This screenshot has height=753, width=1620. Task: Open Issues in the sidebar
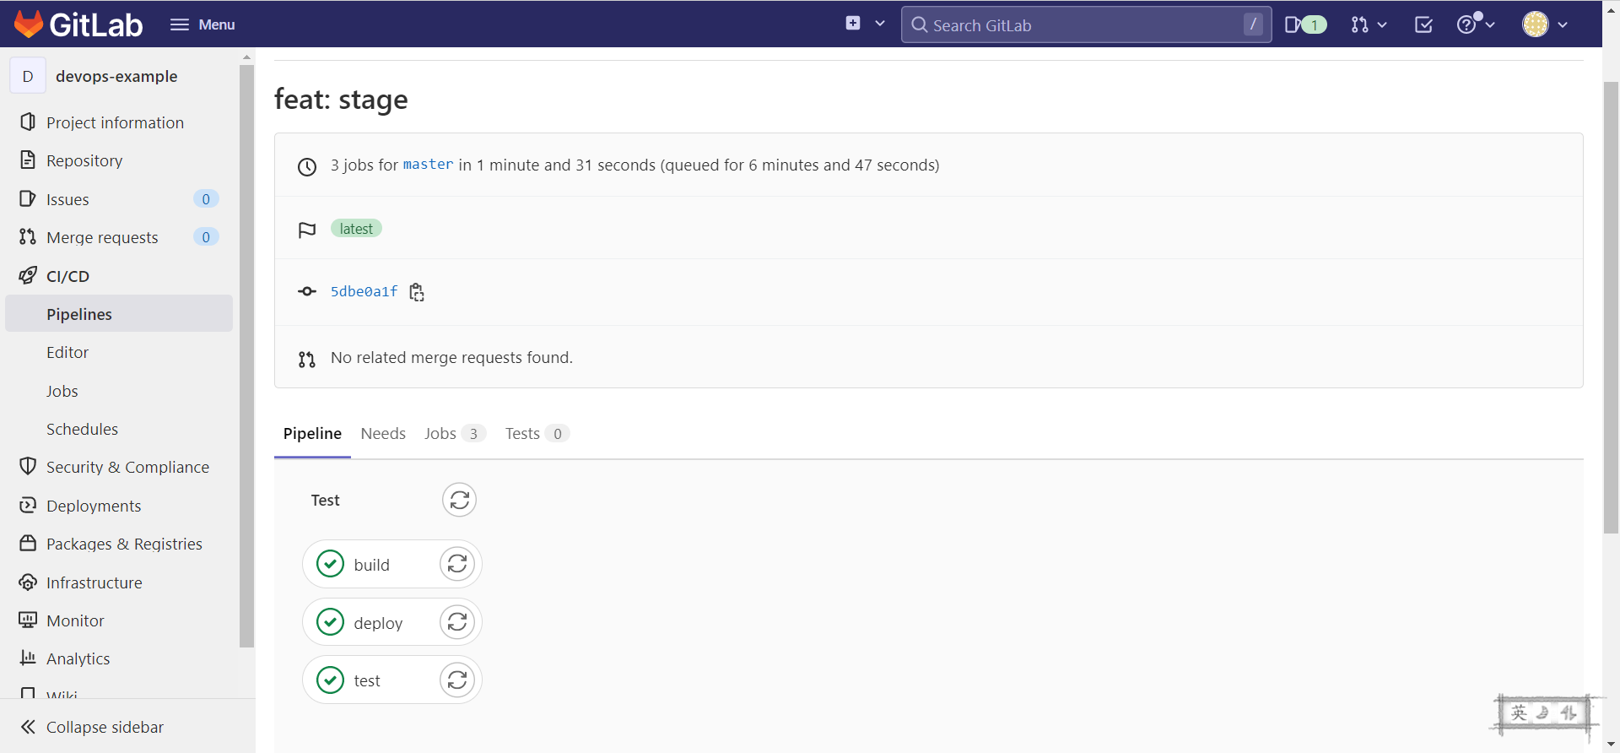[67, 199]
